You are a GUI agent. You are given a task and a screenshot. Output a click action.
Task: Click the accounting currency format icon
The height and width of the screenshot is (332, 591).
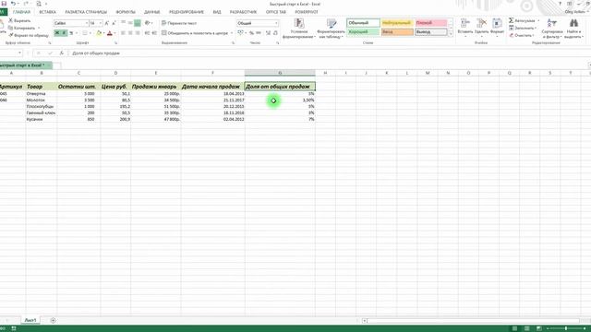[x=240, y=33]
